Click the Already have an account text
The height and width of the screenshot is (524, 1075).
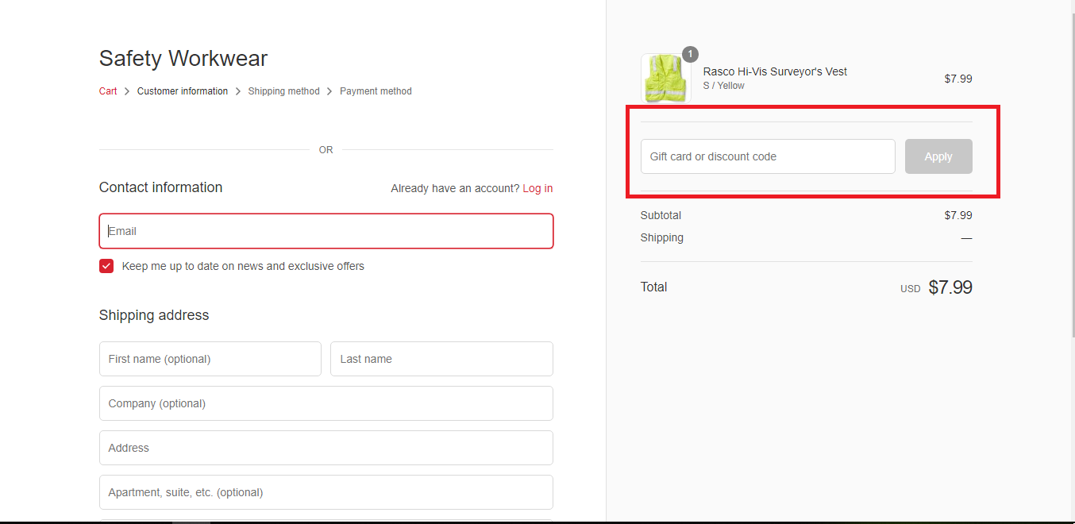(455, 188)
